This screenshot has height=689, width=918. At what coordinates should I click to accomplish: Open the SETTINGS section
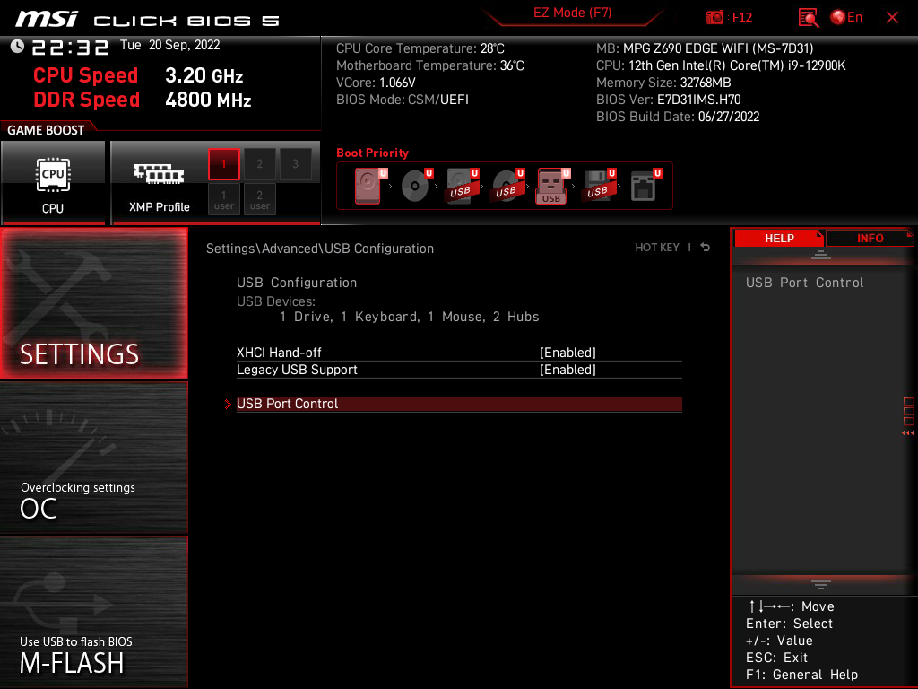tap(93, 303)
